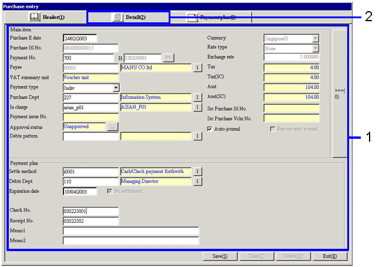Toggle the Auto-journal checkbox
This screenshot has height=267, width=379.
click(210, 128)
